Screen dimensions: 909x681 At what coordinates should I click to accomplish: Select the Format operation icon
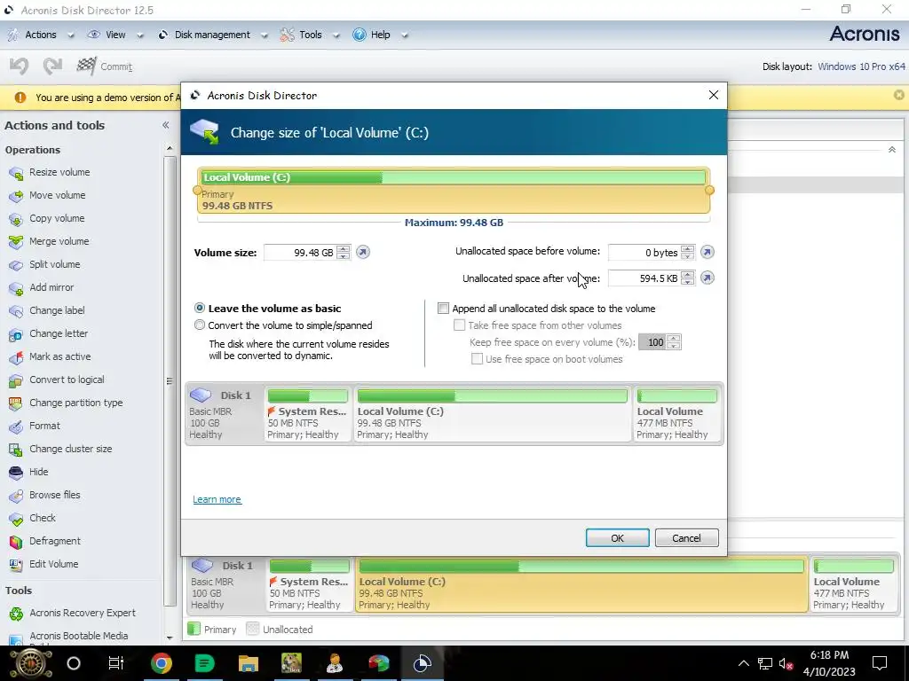16,427
